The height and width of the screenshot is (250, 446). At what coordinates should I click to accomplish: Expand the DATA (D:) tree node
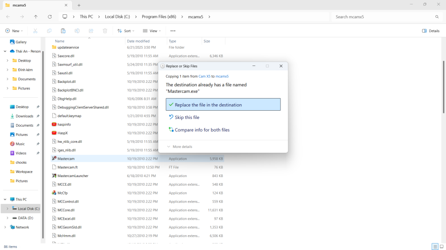[x=7, y=218]
